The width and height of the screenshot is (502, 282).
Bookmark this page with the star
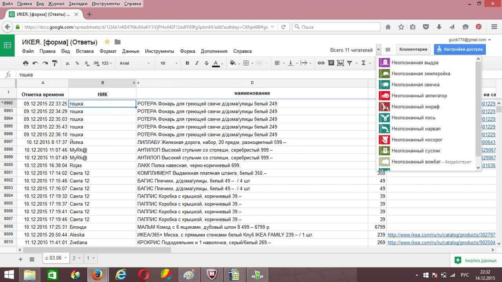pyautogui.click(x=401, y=27)
